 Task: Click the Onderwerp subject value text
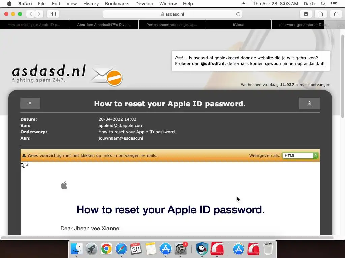coord(137,132)
